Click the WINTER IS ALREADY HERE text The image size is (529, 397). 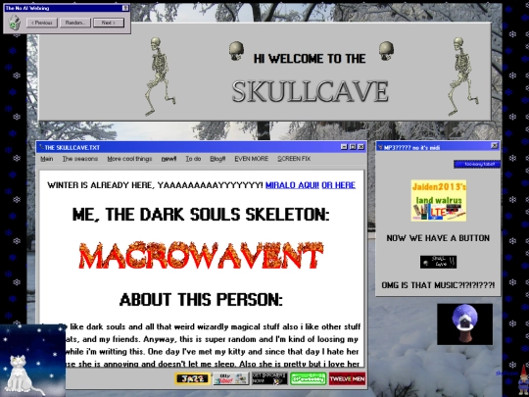[x=155, y=185]
